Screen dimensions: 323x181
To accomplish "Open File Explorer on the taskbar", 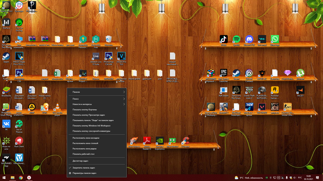I will point(12,178).
